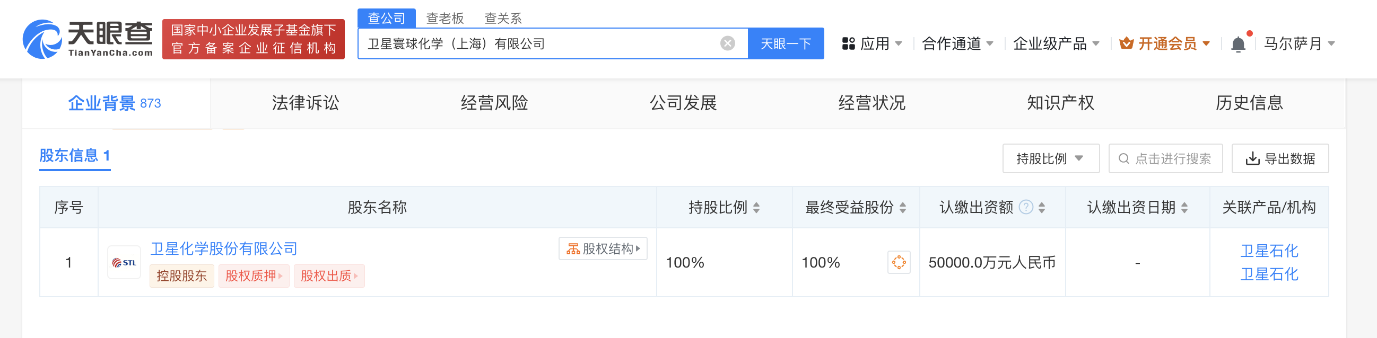Click the STL shareholder logo
Image resolution: width=1377 pixels, height=338 pixels.
click(x=124, y=262)
